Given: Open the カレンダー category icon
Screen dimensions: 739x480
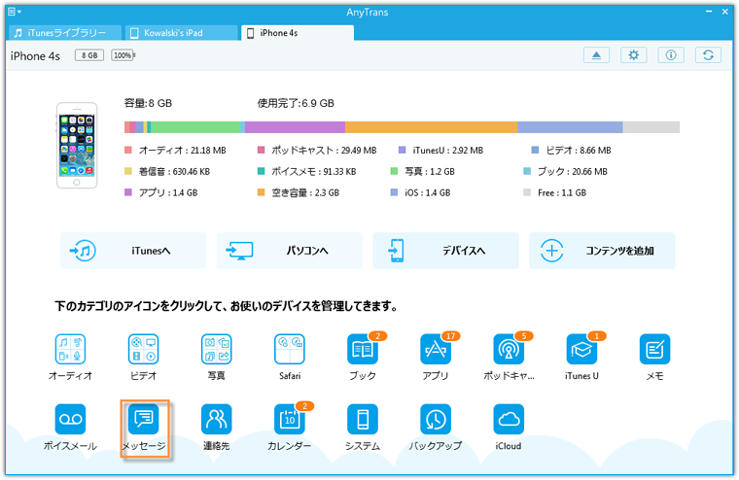Looking at the screenshot, I should 290,419.
